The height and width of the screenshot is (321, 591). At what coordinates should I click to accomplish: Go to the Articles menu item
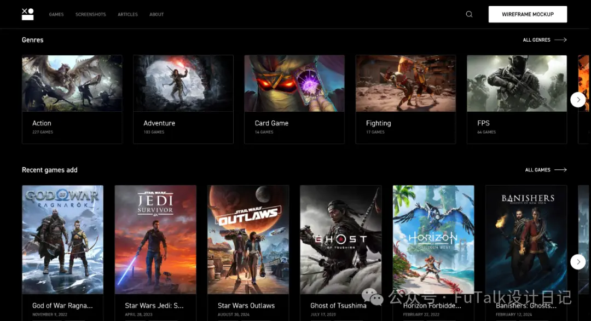[128, 14]
